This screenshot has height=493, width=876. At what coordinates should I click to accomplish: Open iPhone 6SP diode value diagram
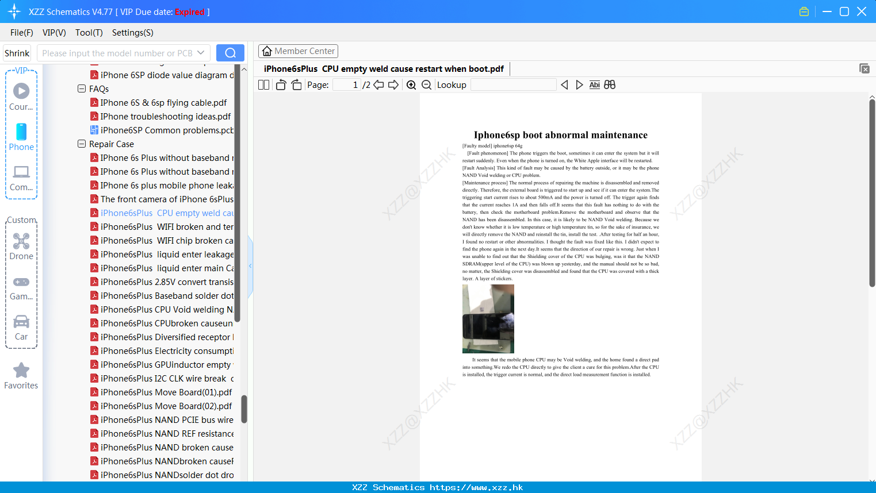click(x=162, y=75)
